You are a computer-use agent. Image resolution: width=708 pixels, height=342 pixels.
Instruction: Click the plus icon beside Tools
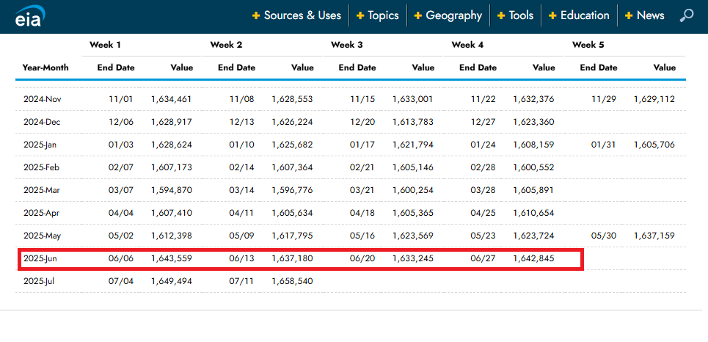(501, 15)
